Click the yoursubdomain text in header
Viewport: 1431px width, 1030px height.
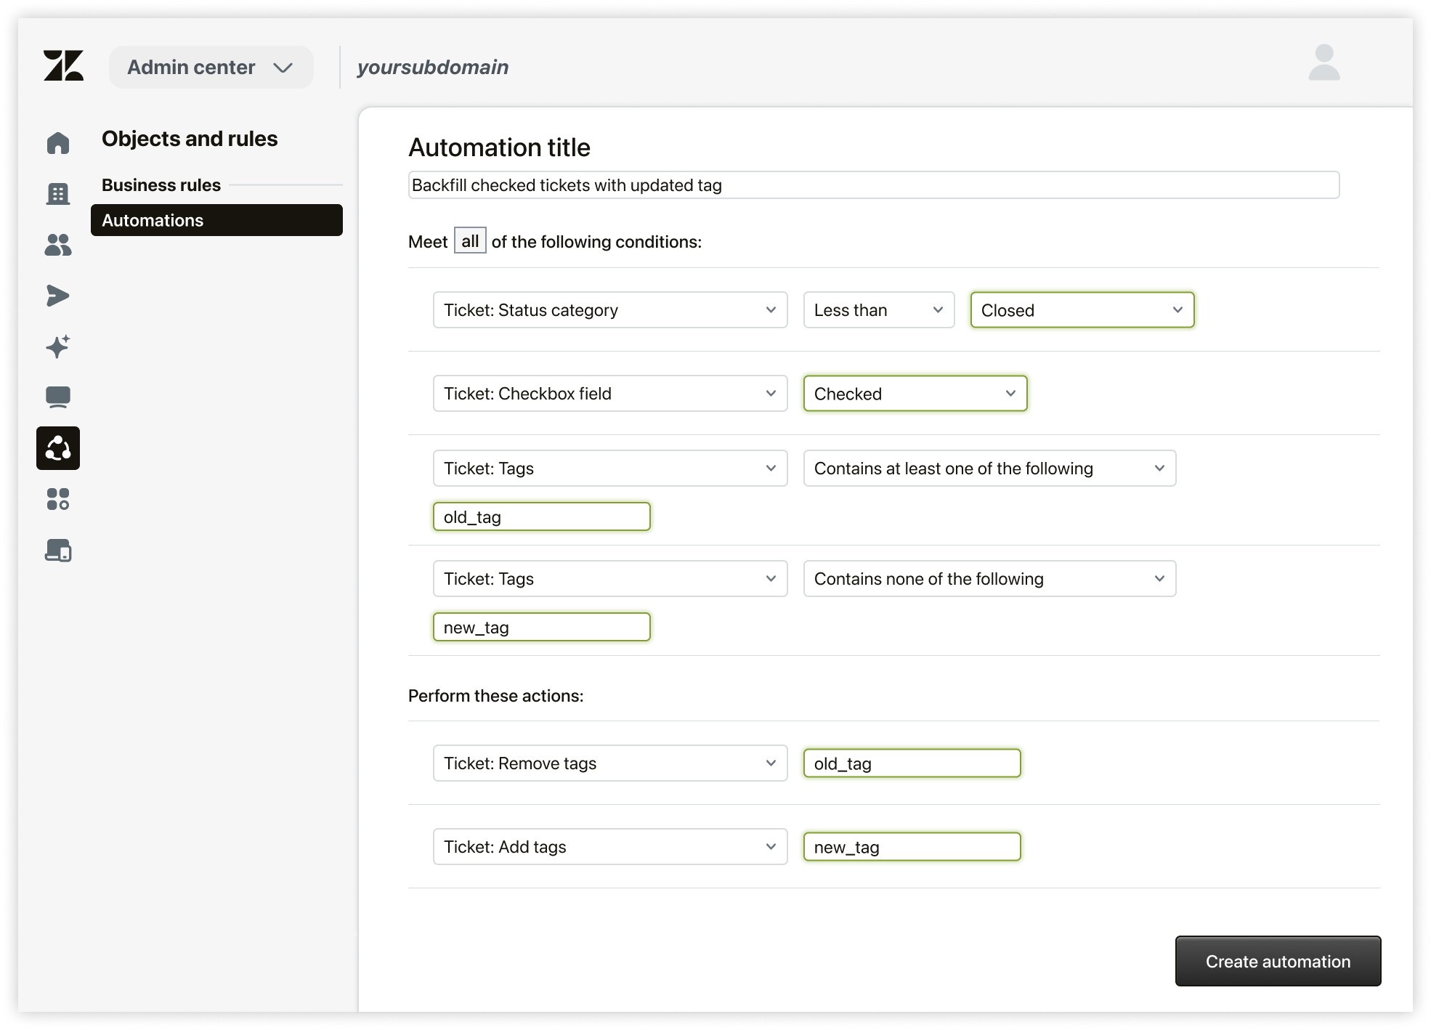(433, 68)
